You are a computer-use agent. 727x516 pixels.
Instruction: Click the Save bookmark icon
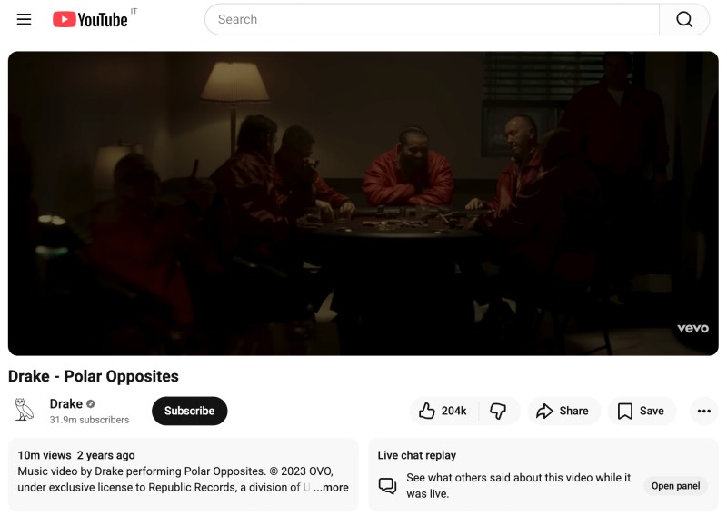pyautogui.click(x=624, y=411)
